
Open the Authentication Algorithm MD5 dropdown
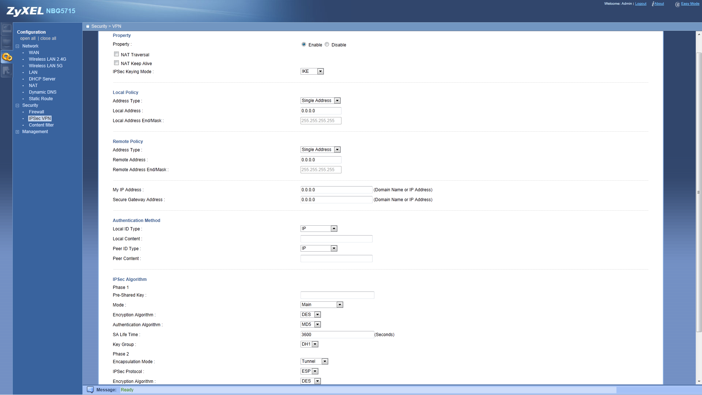coord(310,324)
